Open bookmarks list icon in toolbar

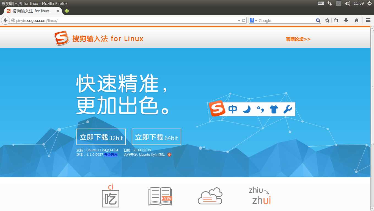[336, 20]
